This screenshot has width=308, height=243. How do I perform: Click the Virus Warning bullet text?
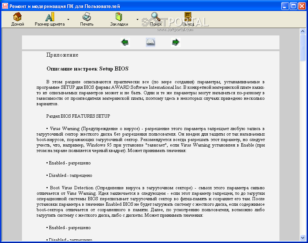(x=151, y=140)
